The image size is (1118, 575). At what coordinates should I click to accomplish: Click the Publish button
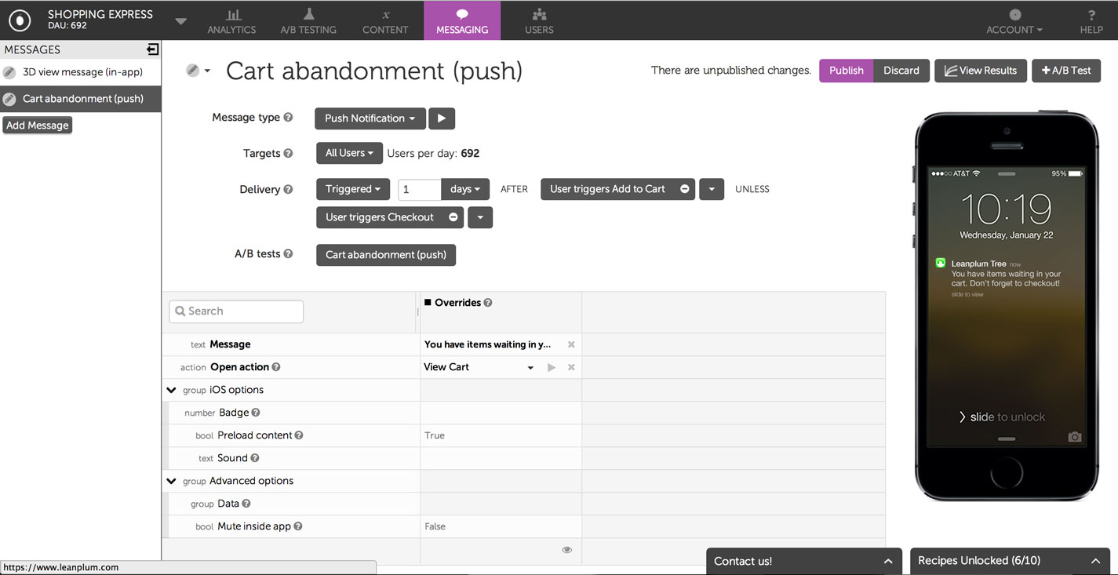[x=846, y=71]
